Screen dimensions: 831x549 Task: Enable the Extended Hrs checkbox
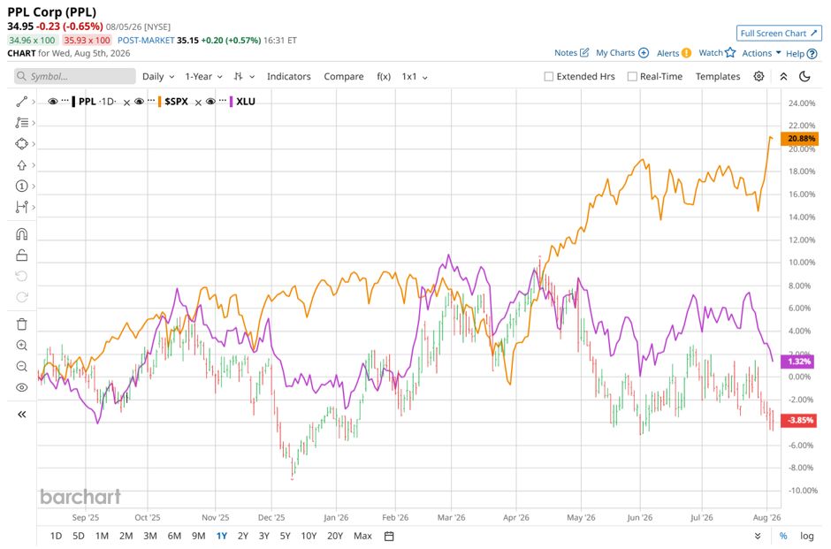point(548,76)
